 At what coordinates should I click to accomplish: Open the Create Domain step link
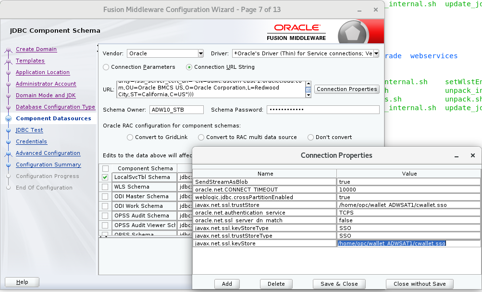click(x=36, y=49)
